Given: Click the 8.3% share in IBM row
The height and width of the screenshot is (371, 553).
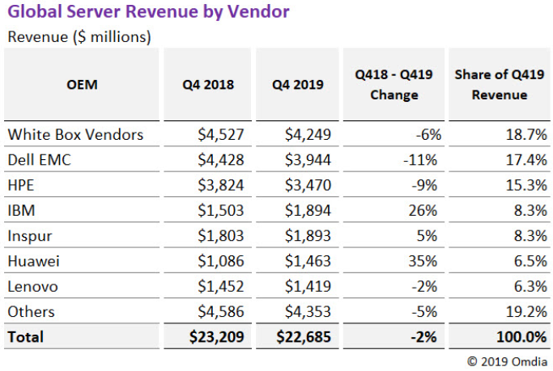Looking at the screenshot, I should 530,211.
